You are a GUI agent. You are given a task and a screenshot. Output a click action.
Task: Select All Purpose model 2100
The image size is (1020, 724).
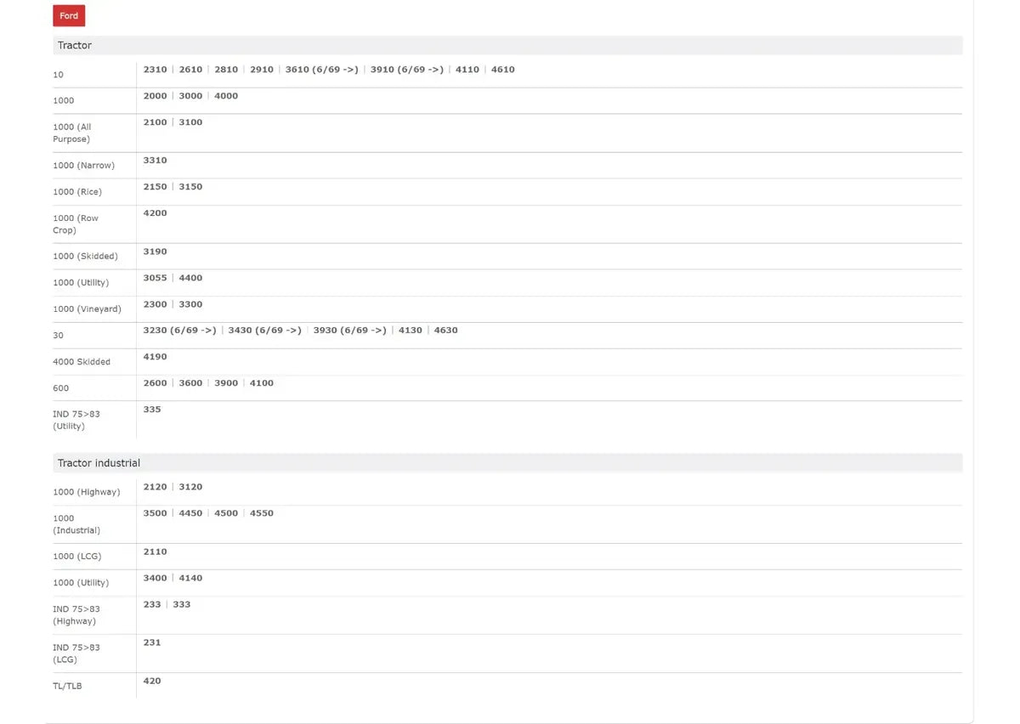(x=156, y=122)
